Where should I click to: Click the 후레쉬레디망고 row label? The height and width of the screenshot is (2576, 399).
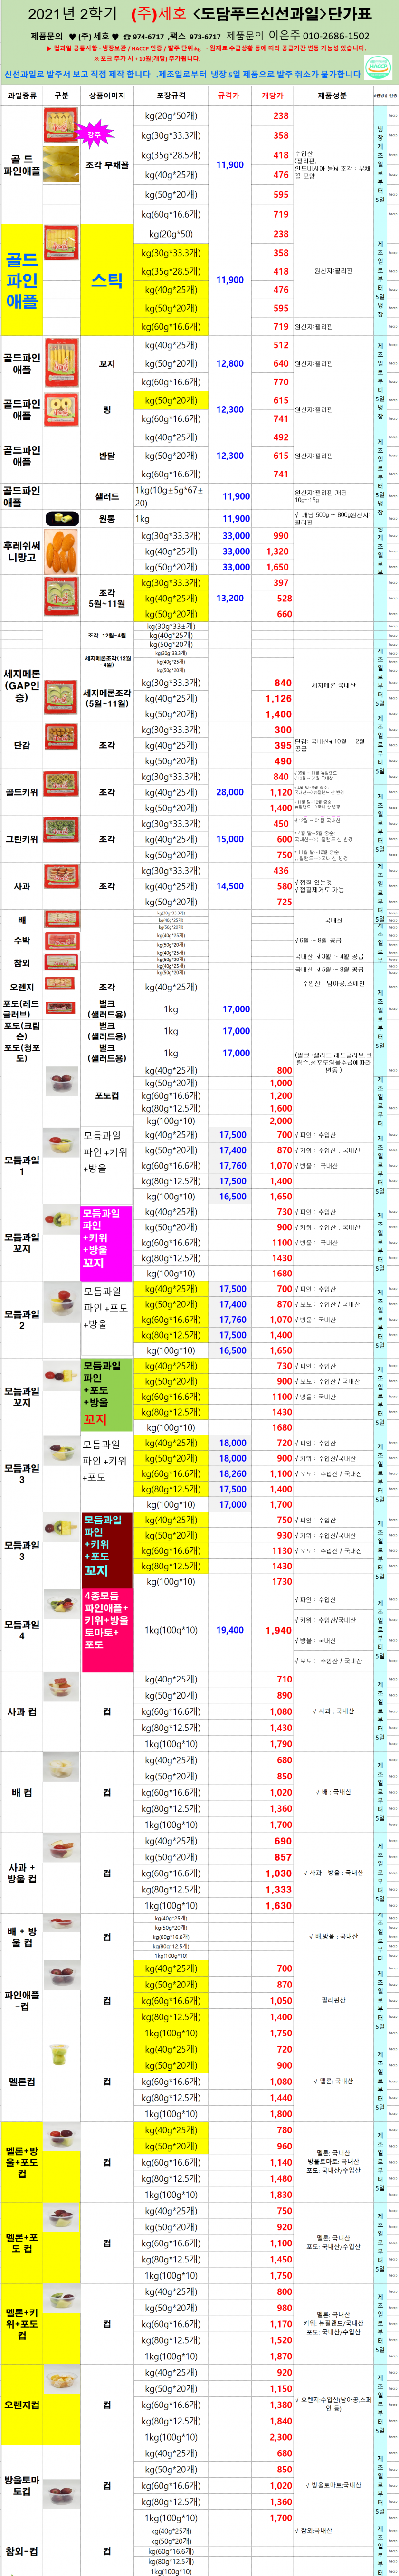click(x=22, y=551)
